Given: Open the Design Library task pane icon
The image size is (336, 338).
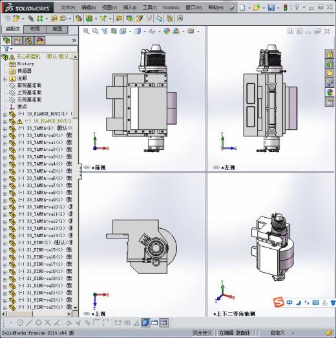Looking at the screenshot, I should [x=330, y=64].
